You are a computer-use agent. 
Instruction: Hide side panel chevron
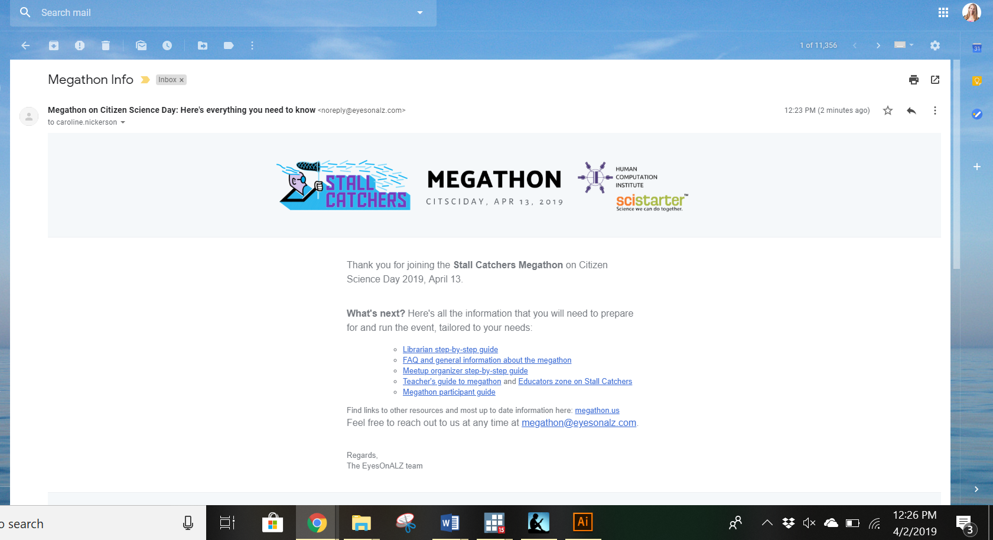coord(976,489)
